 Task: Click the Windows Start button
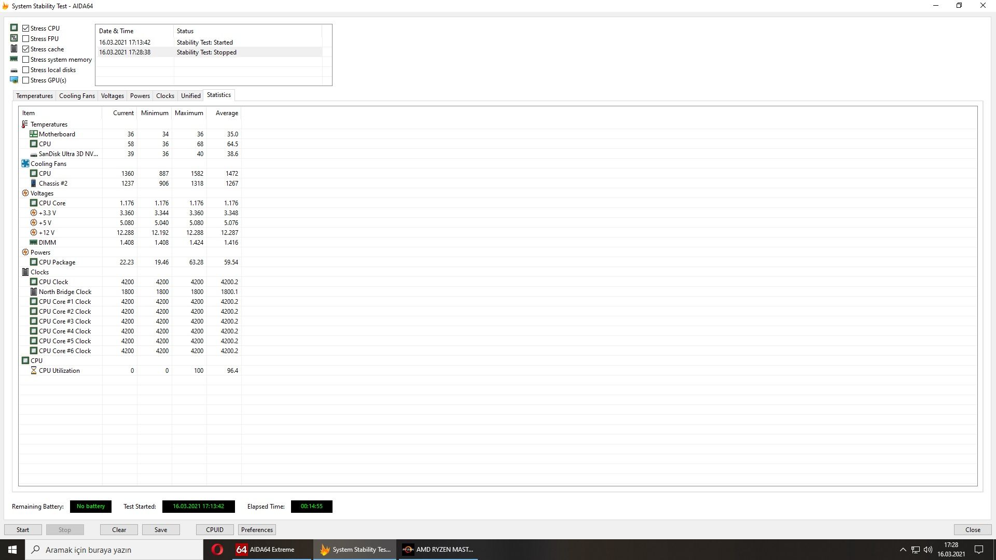pos(12,550)
